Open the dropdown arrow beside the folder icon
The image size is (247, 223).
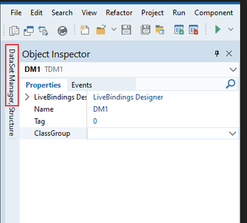coord(114,30)
